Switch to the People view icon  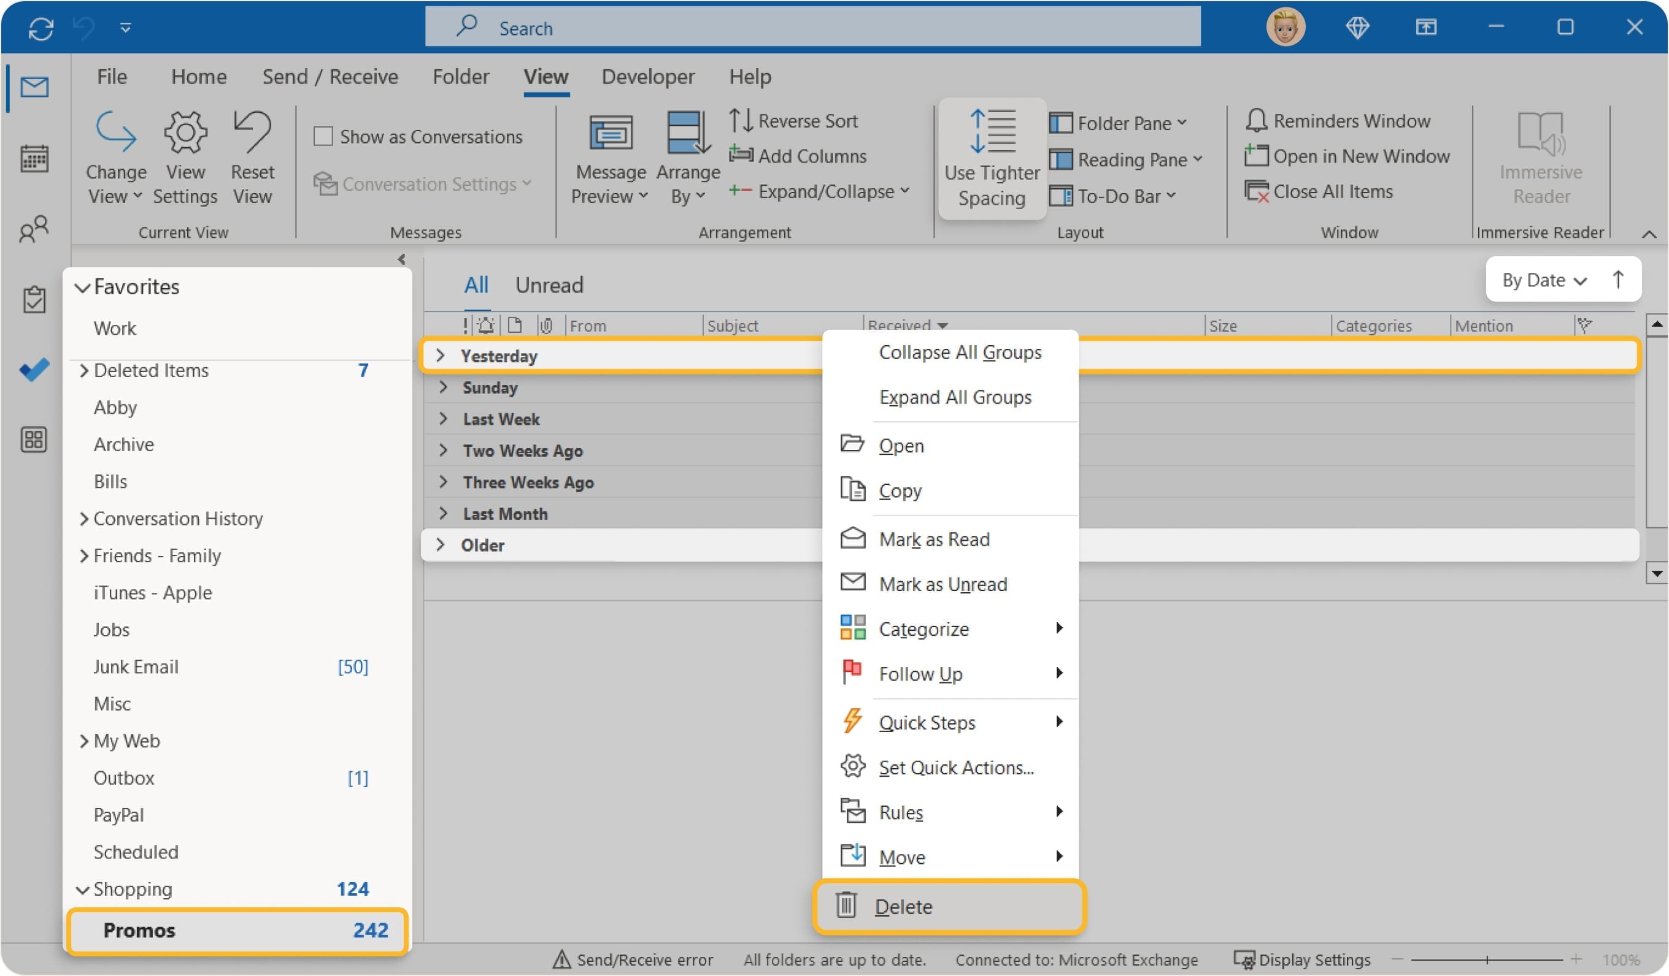(x=33, y=228)
